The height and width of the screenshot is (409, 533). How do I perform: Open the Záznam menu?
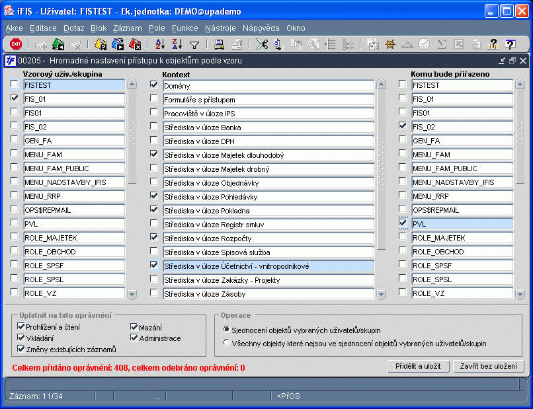128,28
